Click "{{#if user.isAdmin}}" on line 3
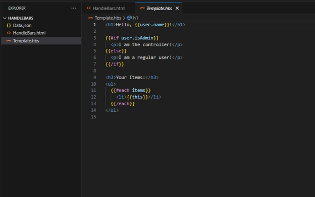Image resolution: width=315 pixels, height=197 pixels. tap(132, 38)
